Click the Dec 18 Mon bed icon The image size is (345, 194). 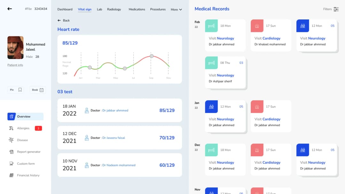point(211,150)
